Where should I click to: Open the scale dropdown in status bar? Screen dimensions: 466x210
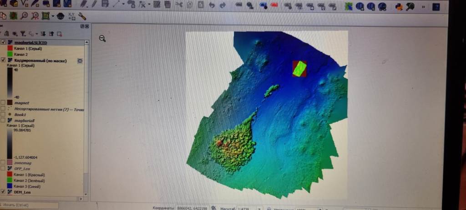coord(259,208)
